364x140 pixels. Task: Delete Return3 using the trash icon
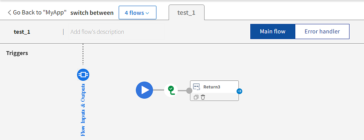click(203, 97)
